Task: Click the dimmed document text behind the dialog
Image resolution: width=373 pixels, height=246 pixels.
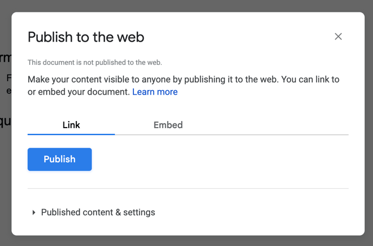Action: [x=5, y=58]
